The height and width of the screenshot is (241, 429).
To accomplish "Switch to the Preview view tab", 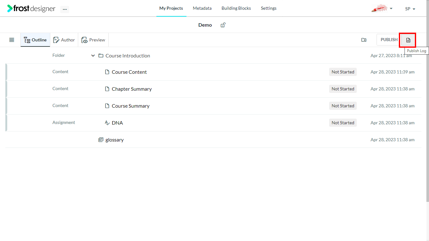I will click(93, 40).
